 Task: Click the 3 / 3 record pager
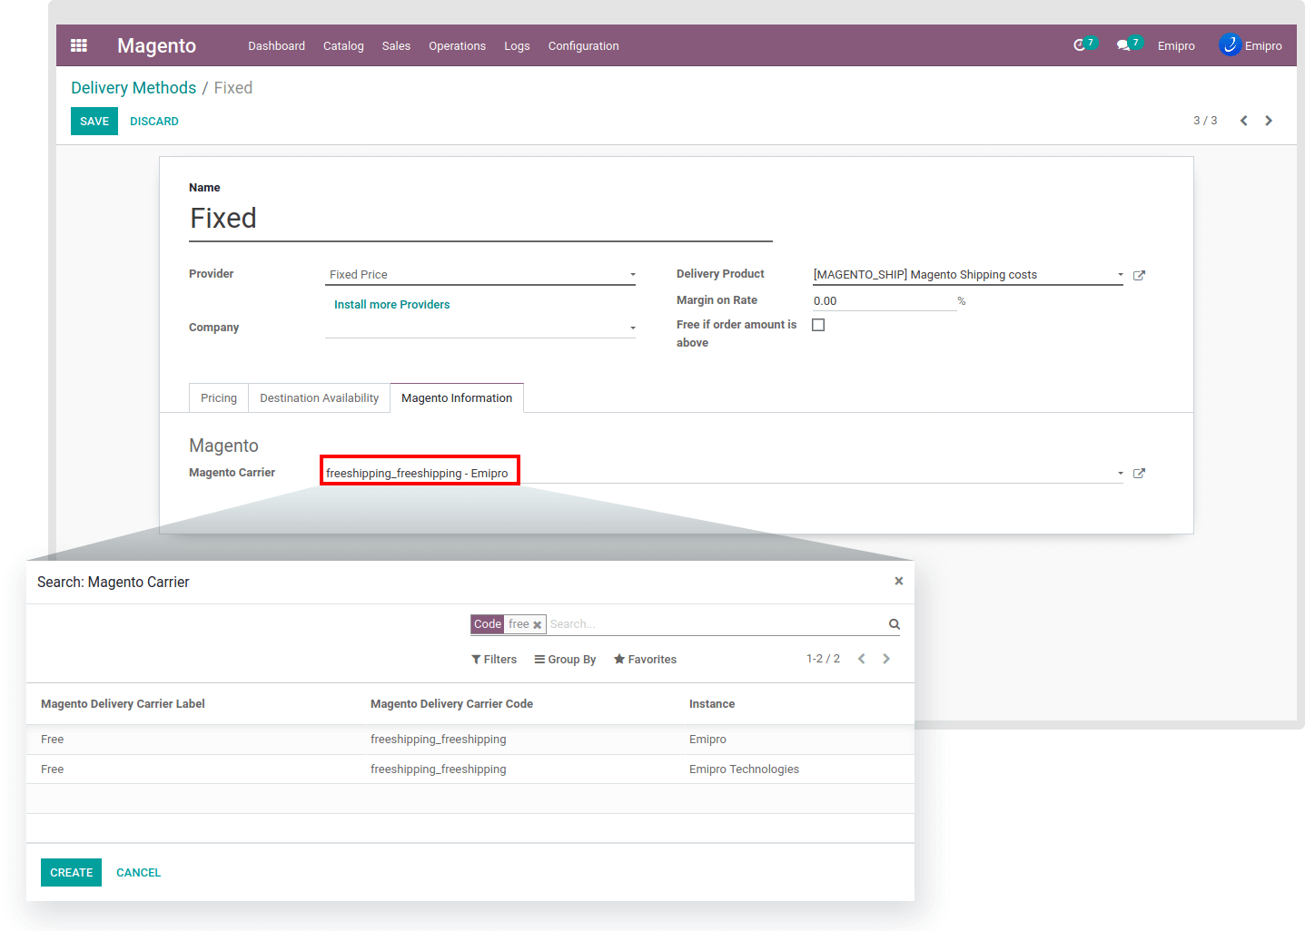(1205, 121)
